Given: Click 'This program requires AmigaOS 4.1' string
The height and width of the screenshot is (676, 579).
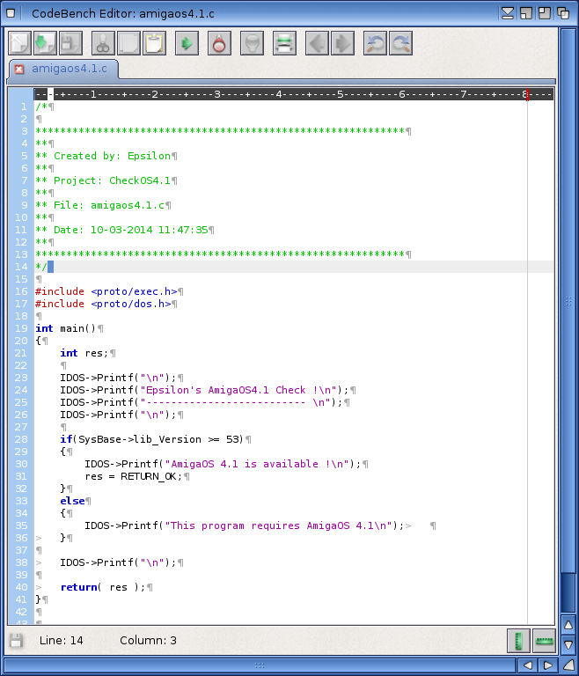Looking at the screenshot, I should (279, 525).
